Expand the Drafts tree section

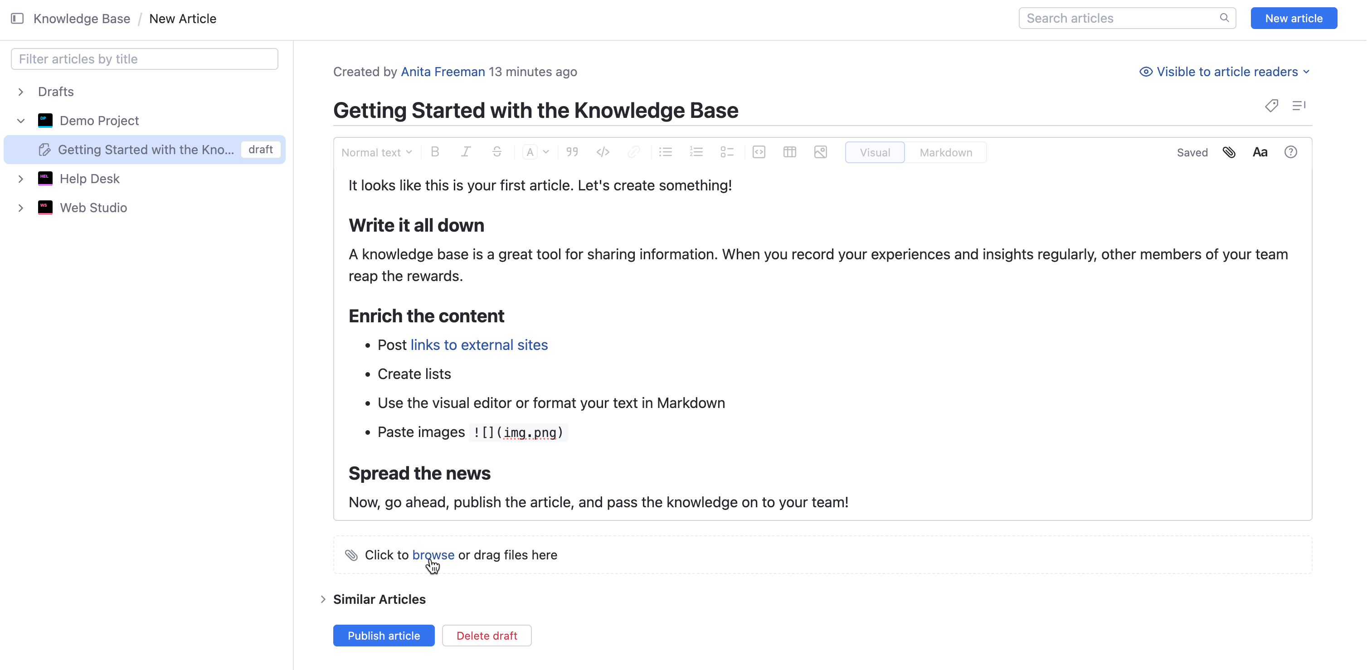(x=21, y=92)
